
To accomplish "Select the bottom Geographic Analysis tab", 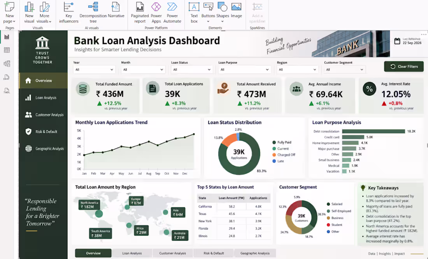I will (255, 253).
